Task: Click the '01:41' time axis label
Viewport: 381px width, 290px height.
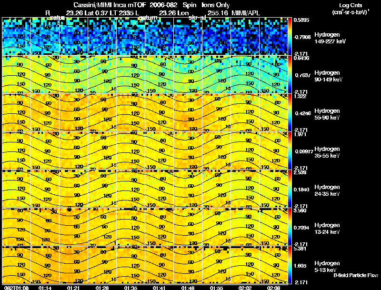Action: coord(160,288)
